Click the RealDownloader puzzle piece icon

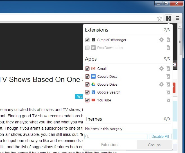(93, 48)
